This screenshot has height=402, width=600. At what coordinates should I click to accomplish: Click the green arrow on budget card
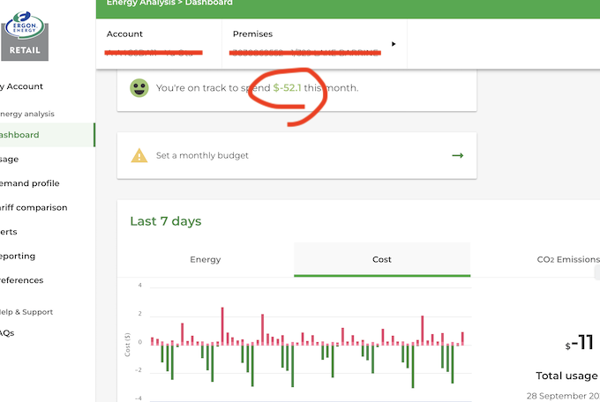pos(457,155)
